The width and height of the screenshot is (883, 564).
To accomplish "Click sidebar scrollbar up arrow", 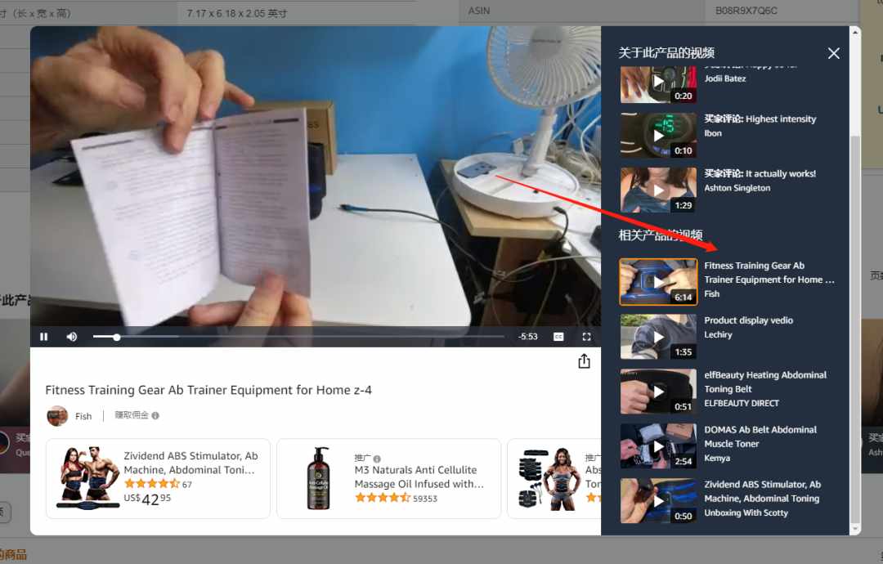I will click(x=855, y=33).
